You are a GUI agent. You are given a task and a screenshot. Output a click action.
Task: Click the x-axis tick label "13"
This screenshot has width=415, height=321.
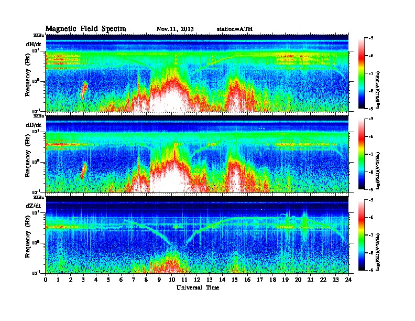210,280
